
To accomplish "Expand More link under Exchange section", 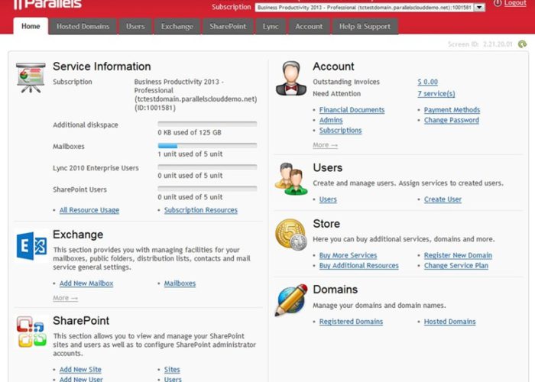I will 65,298.
